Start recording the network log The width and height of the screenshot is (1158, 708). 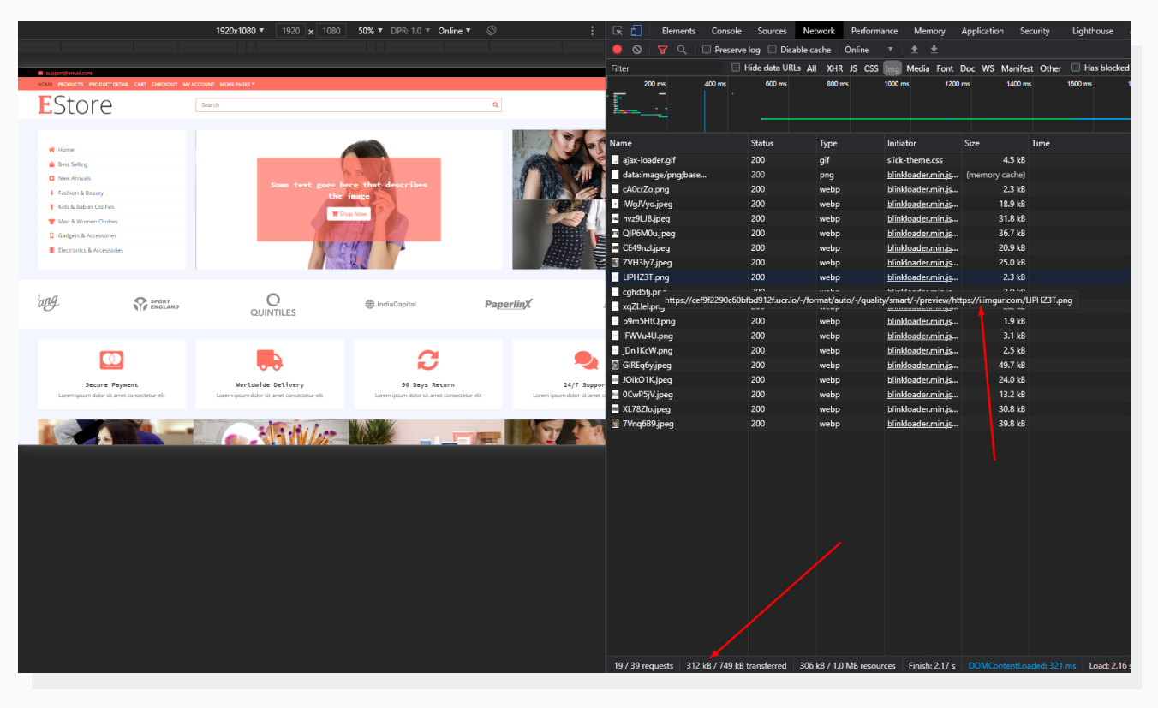616,49
